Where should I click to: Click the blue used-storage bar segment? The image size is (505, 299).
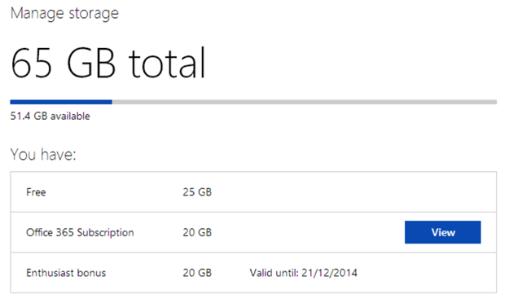(x=61, y=102)
